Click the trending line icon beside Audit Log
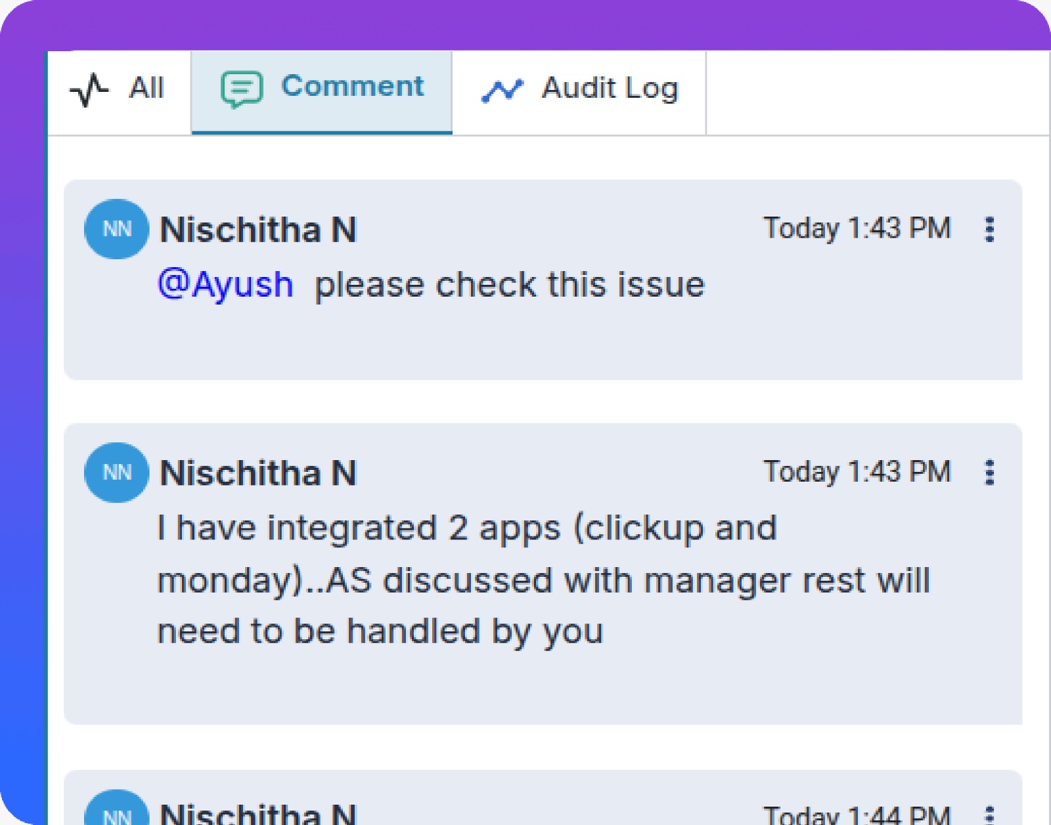This screenshot has height=825, width=1051. tap(503, 89)
